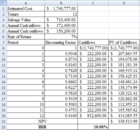Select row 7 header
140x130 pixels.
(3, 42)
